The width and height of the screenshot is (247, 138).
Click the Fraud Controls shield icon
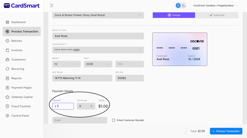7,106
